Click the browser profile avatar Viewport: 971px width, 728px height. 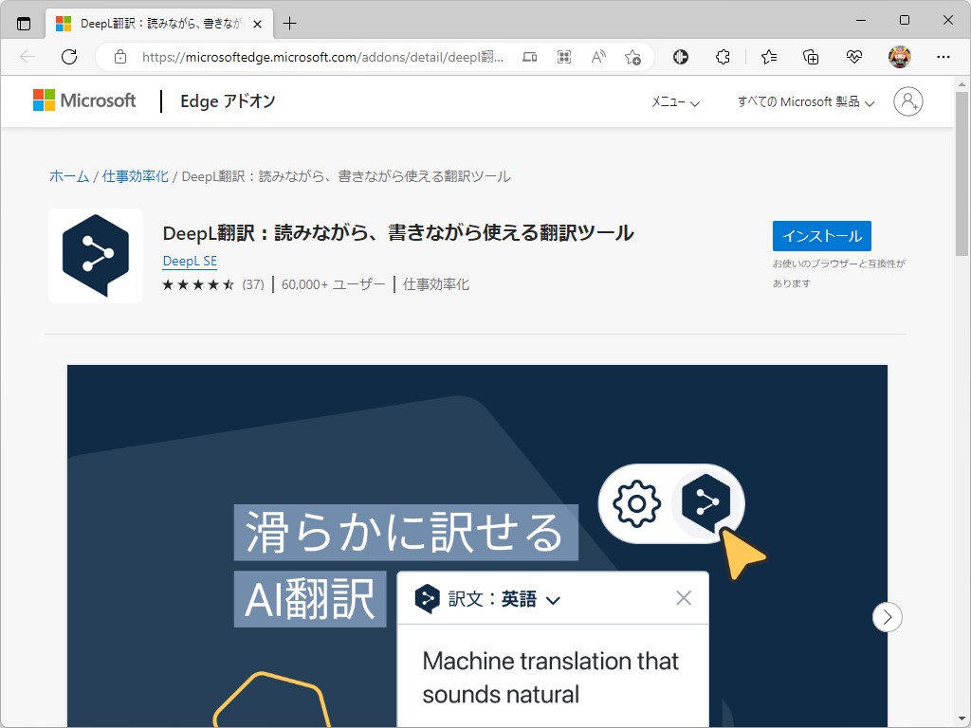pos(898,57)
